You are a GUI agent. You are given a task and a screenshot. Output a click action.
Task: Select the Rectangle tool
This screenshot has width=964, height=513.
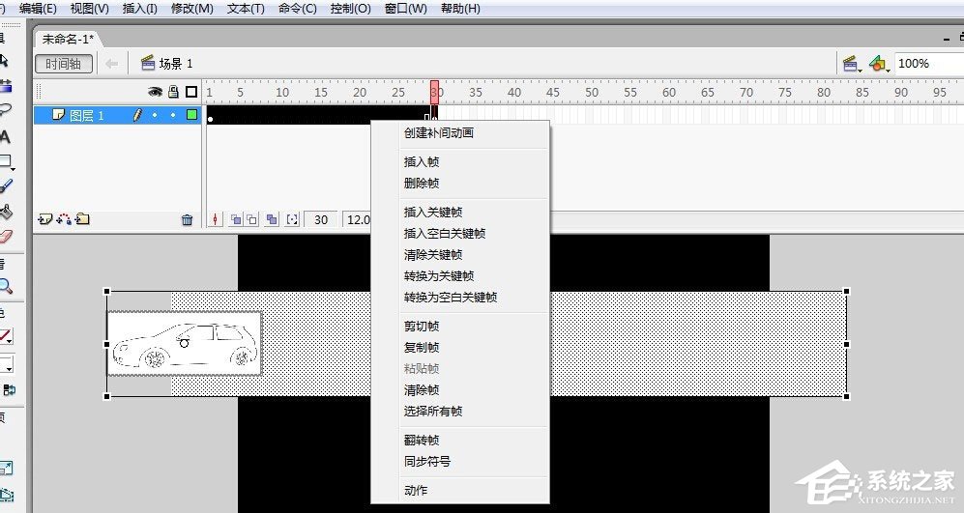coord(6,161)
